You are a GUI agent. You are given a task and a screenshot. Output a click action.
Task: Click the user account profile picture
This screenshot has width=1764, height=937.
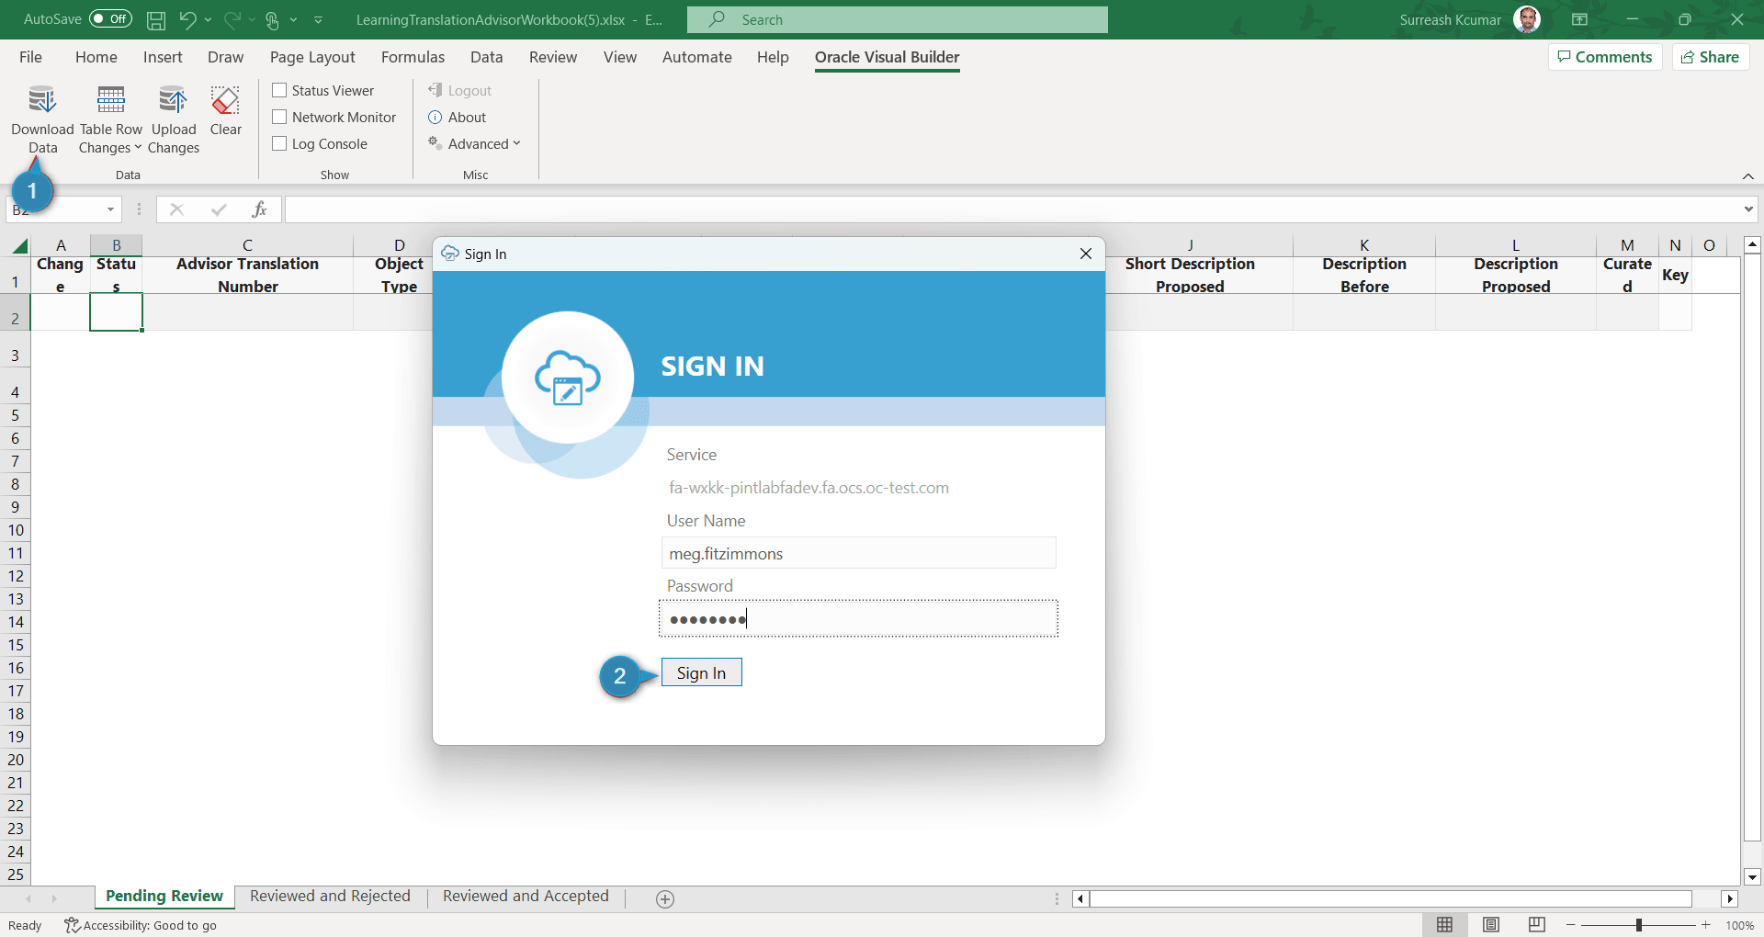pos(1527,19)
